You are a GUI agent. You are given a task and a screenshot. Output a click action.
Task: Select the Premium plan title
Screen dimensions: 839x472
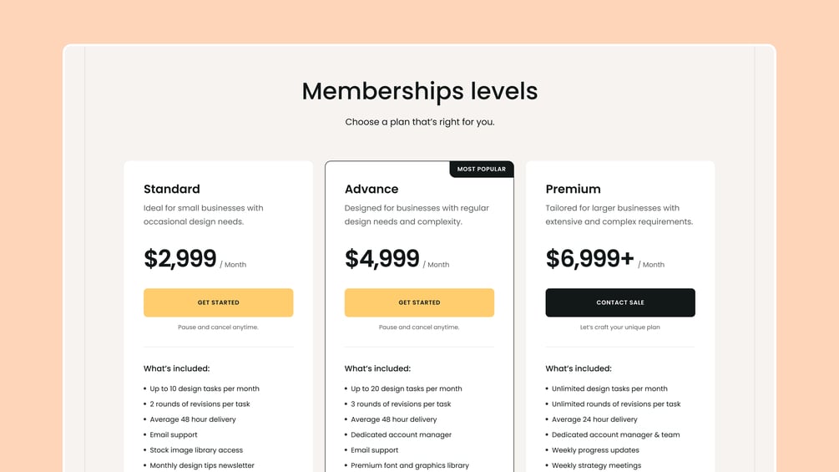573,189
